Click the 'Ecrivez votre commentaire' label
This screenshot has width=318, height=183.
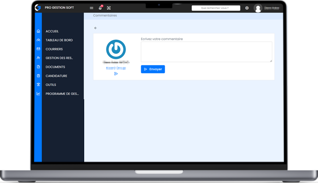(162, 39)
